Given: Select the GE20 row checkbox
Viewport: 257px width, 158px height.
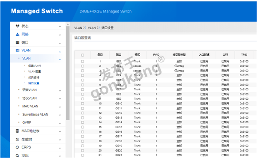Looking at the screenshot, I should [82, 150].
